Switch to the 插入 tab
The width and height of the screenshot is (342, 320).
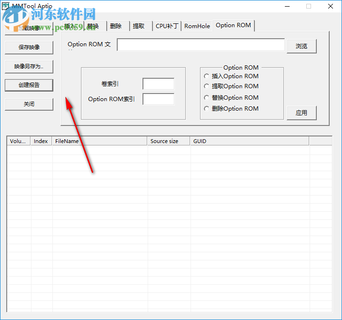point(73,26)
